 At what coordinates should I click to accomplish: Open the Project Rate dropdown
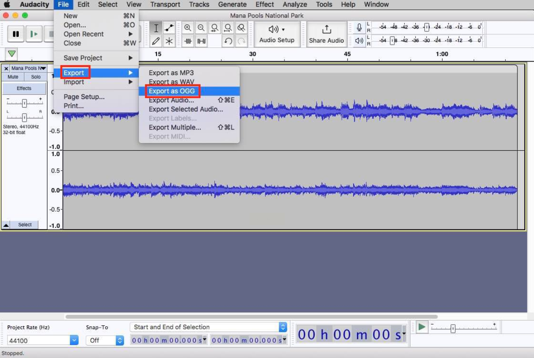[x=74, y=341]
